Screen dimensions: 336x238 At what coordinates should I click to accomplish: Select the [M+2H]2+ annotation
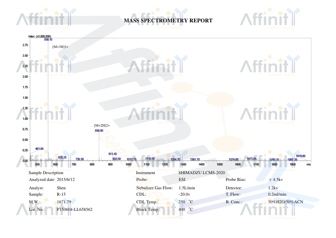[x=102, y=125]
